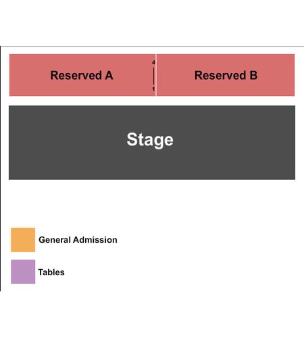Click the lower-left corner of the Stage
304x338 pixels.
[x=10, y=178]
